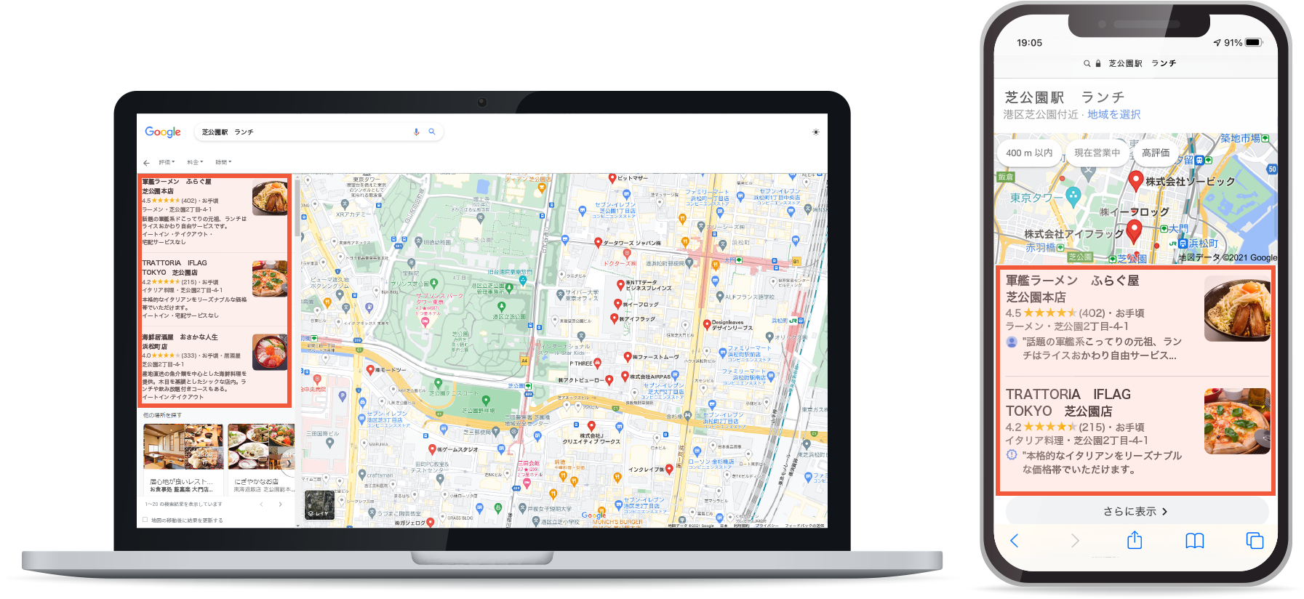The image size is (1304, 599).
Task: Click the 地域を選択 link
Action: [x=1113, y=115]
